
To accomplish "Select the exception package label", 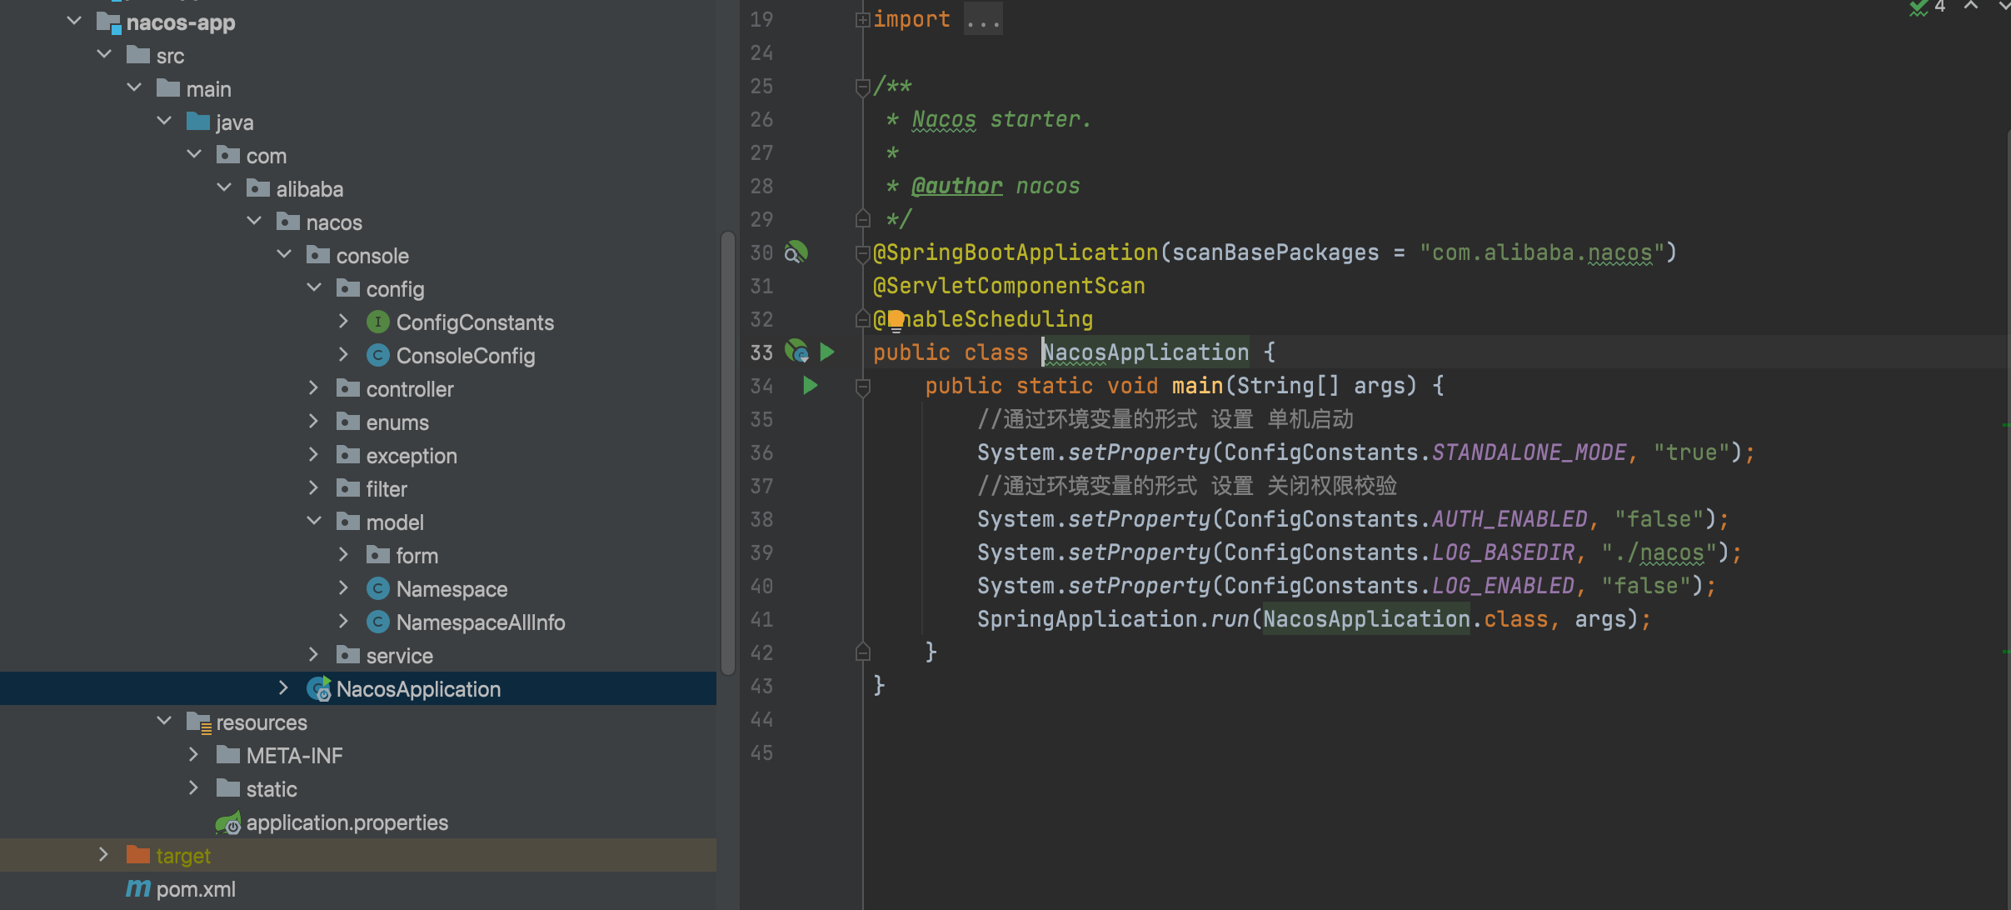I will click(412, 456).
